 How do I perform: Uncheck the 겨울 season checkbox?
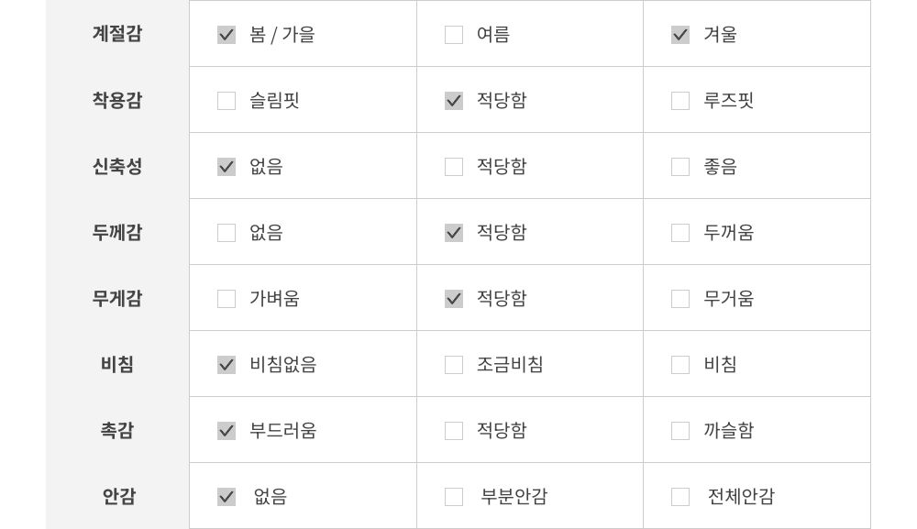[x=680, y=35]
